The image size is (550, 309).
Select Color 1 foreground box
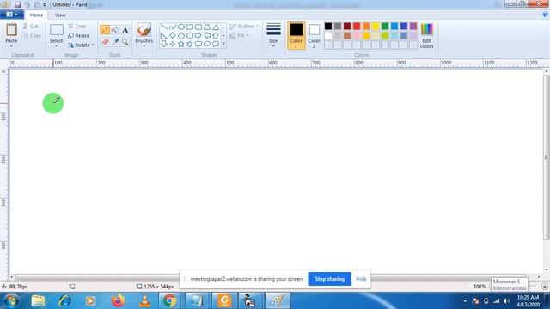pos(296,35)
